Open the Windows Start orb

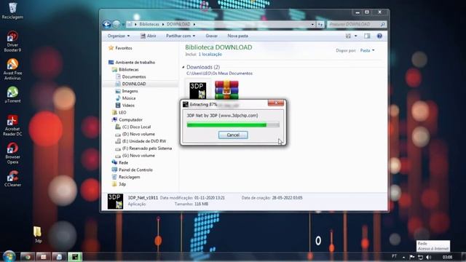[x=9, y=256]
